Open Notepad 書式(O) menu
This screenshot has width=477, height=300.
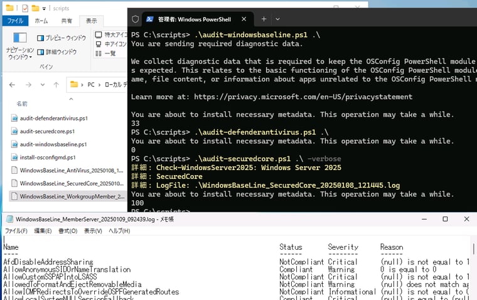click(68, 231)
